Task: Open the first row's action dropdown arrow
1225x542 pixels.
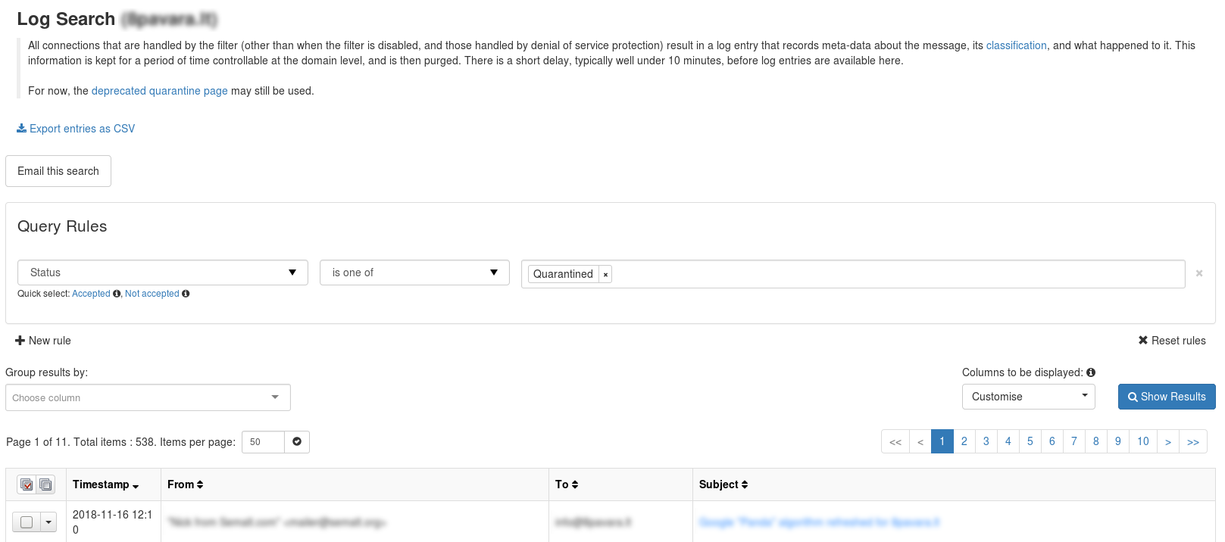Action: click(x=48, y=522)
